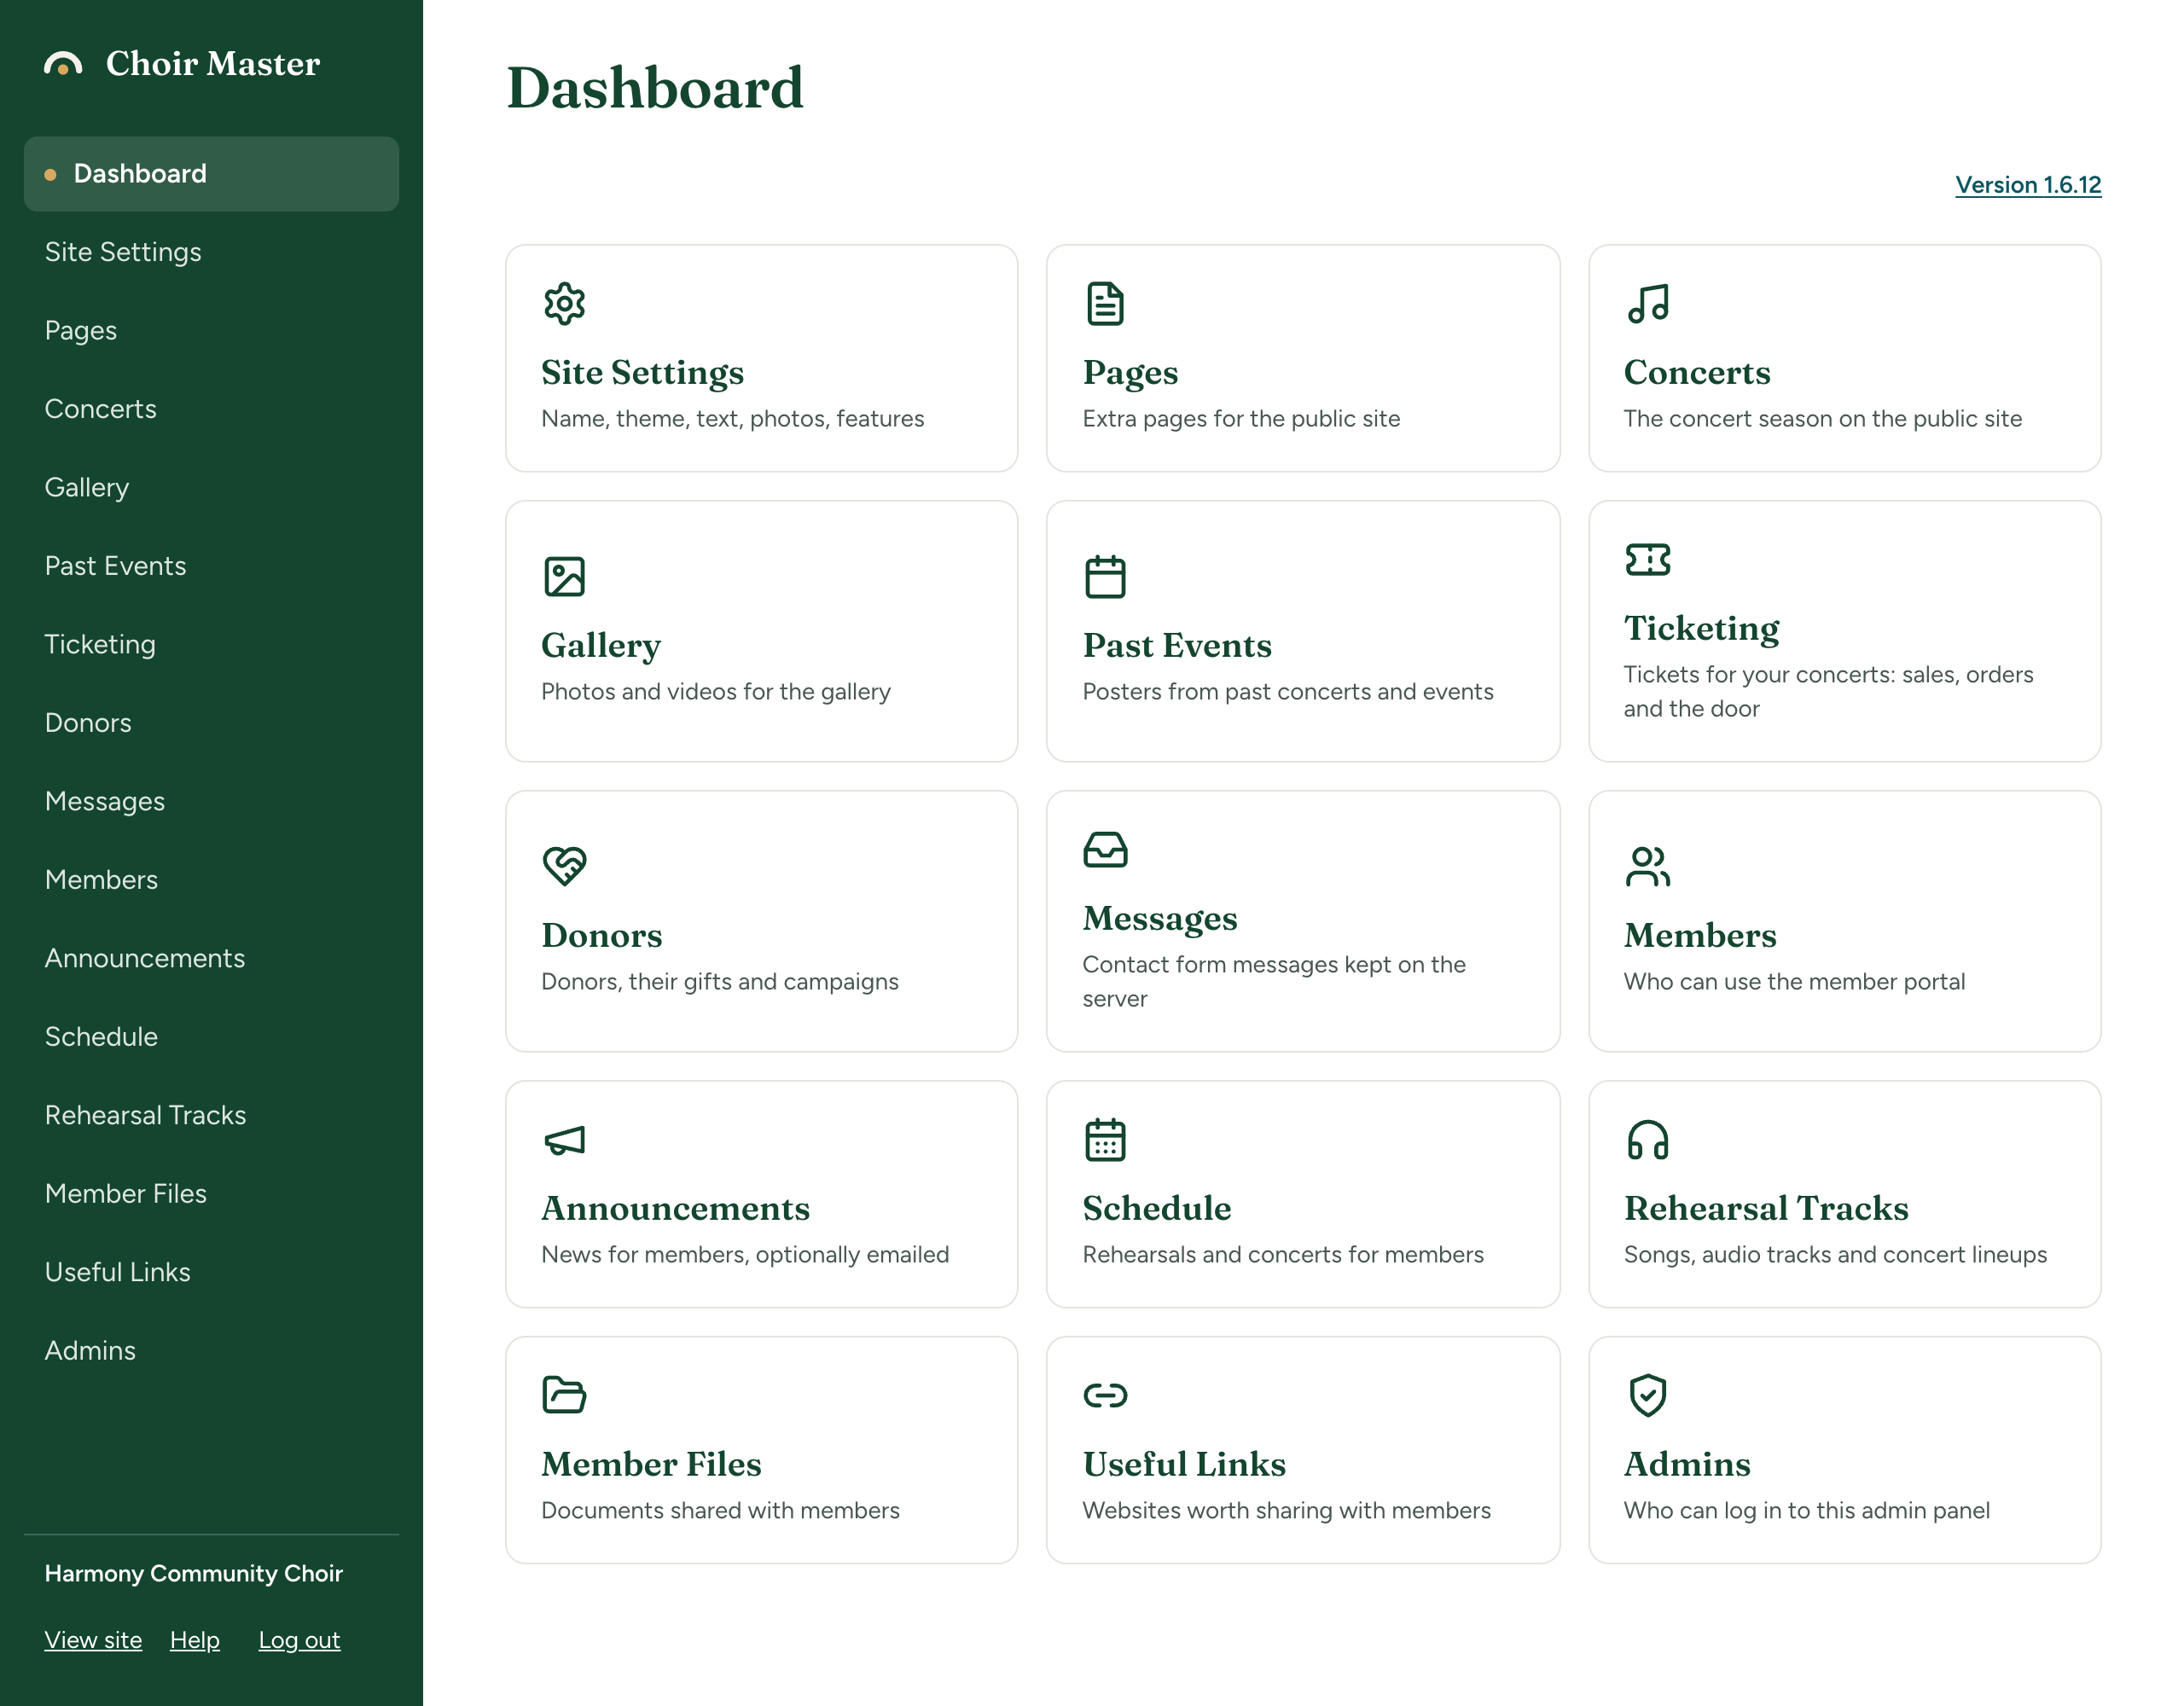
Task: Select Rehearsal Tracks in the sidebar
Action: point(211,1116)
